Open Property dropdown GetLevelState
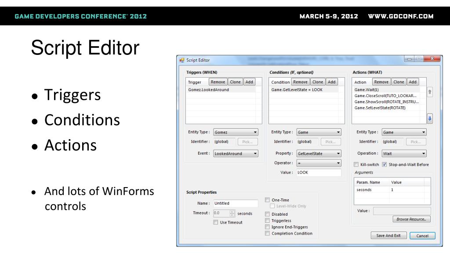 click(319, 153)
